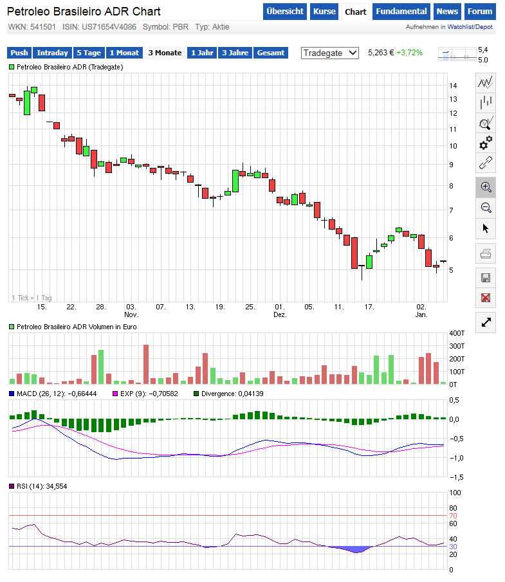Click the Divergence: 0,04139 label

click(232, 394)
